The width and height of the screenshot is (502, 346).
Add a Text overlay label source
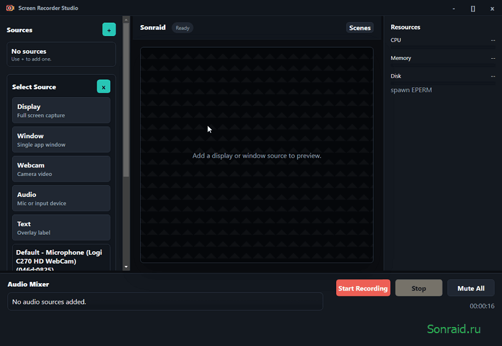tap(61, 227)
